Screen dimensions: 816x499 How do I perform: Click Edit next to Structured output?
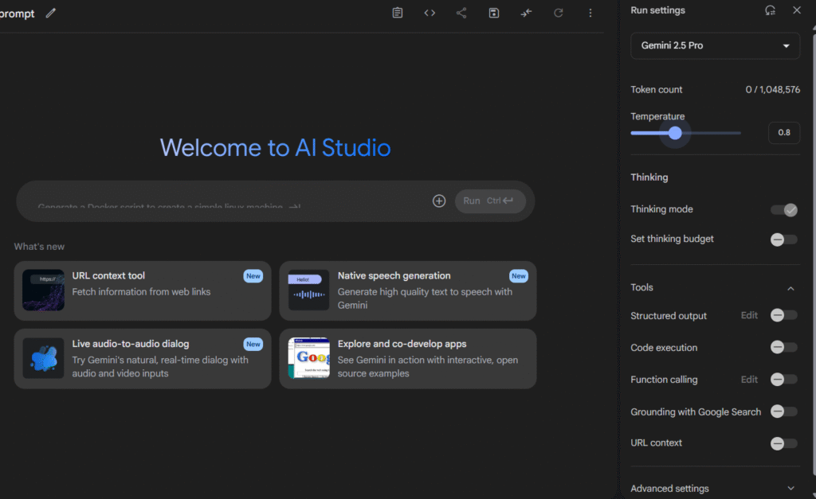click(x=749, y=315)
